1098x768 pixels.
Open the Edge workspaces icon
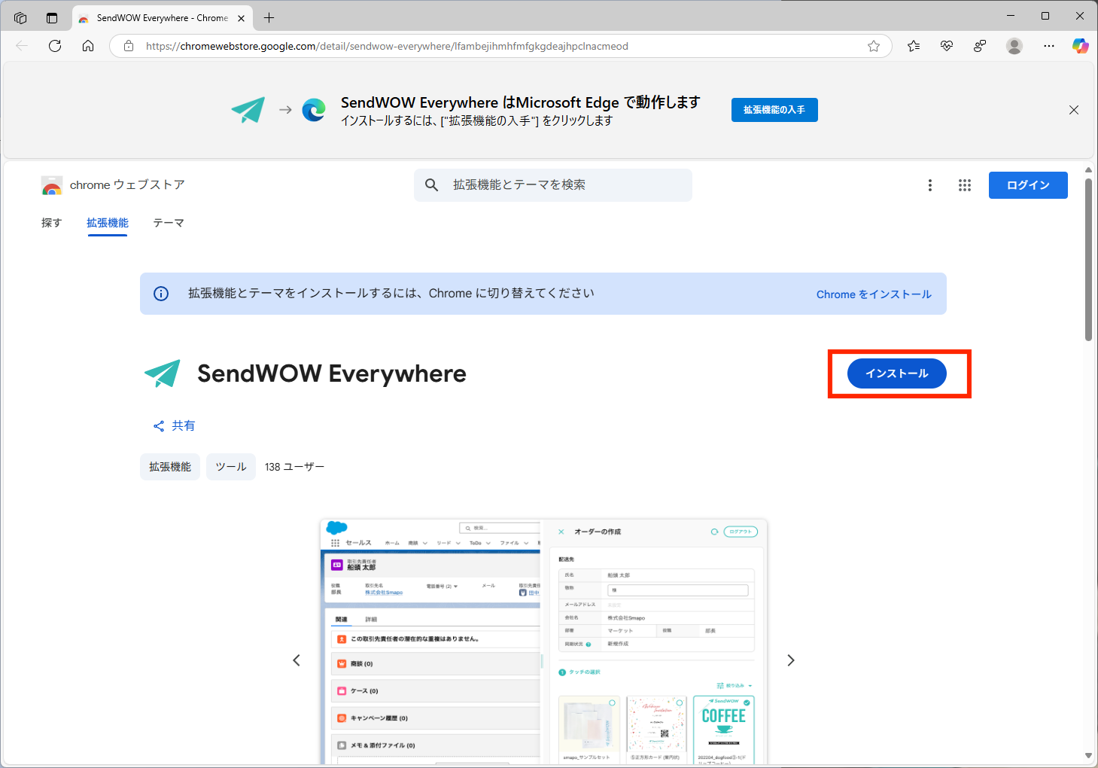tap(20, 17)
